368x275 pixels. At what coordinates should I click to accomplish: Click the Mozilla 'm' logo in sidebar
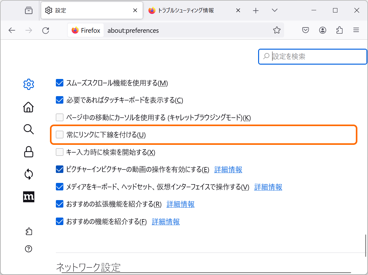click(28, 197)
